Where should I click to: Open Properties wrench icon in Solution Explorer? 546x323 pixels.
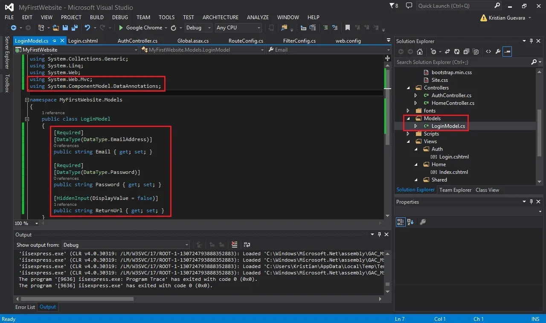498,52
